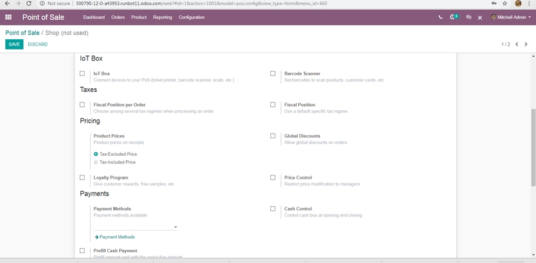Reload the page with refresh icon

[29, 4]
